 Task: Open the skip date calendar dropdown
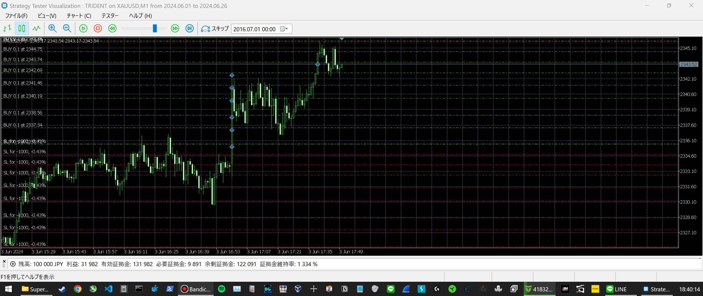tap(284, 29)
